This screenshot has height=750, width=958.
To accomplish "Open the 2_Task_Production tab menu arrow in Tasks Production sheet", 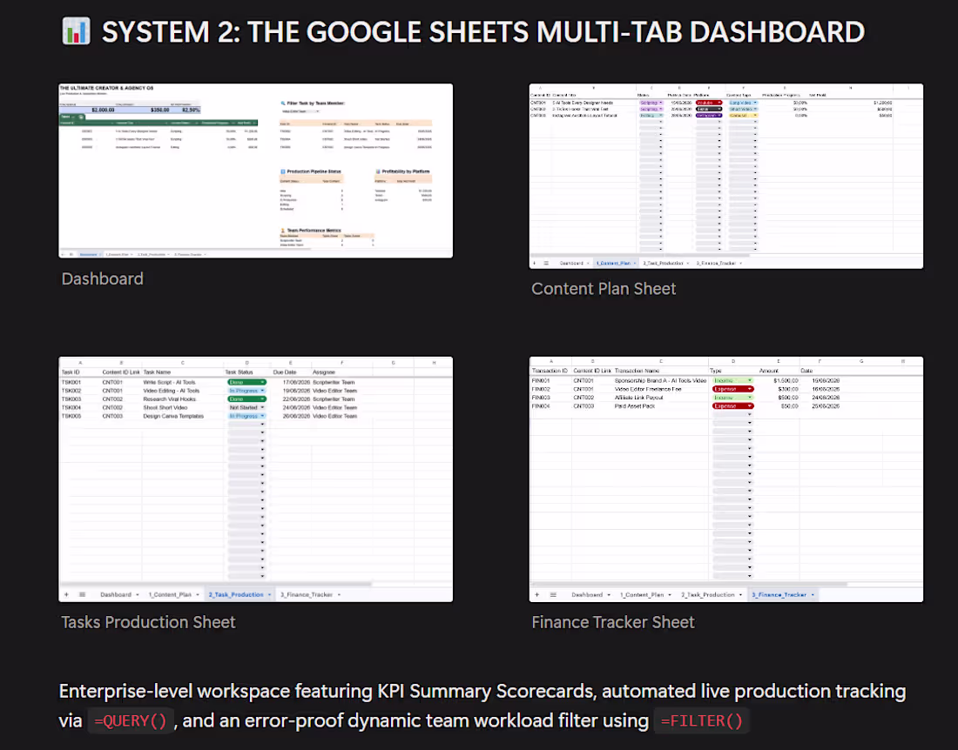I will pyautogui.click(x=269, y=594).
